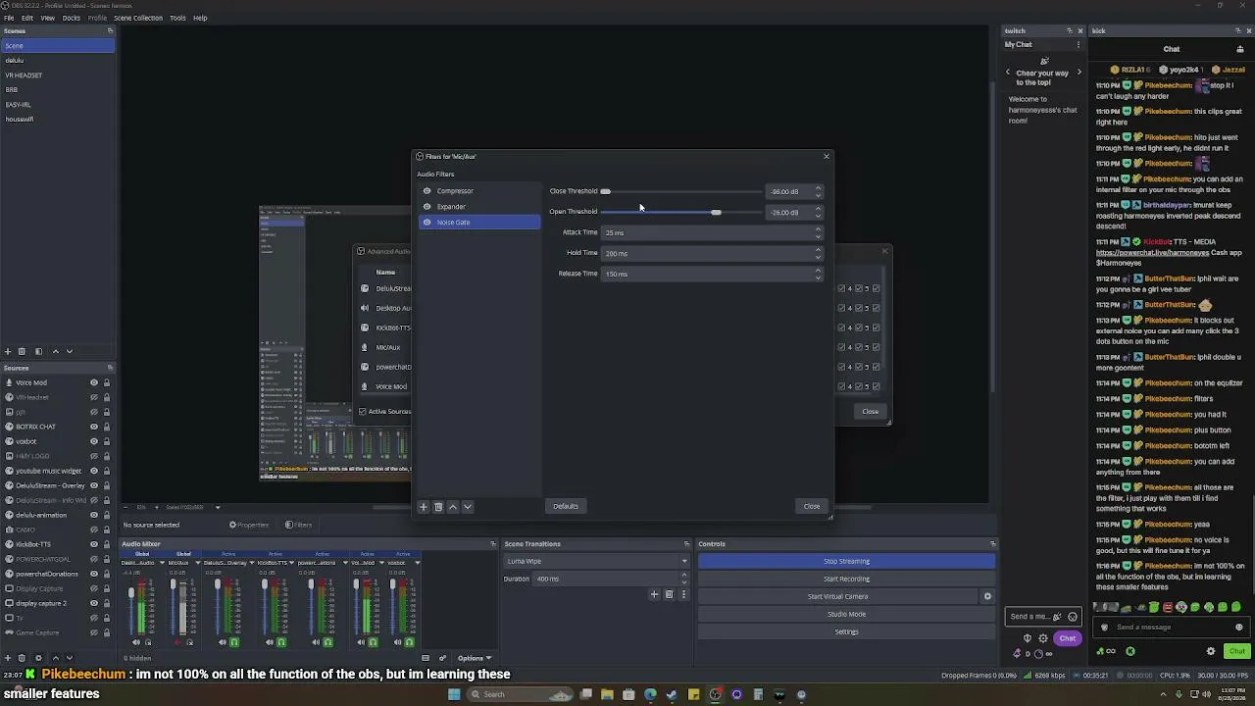Open the Scene Collection menu
This screenshot has width=1255, height=706.
[138, 18]
